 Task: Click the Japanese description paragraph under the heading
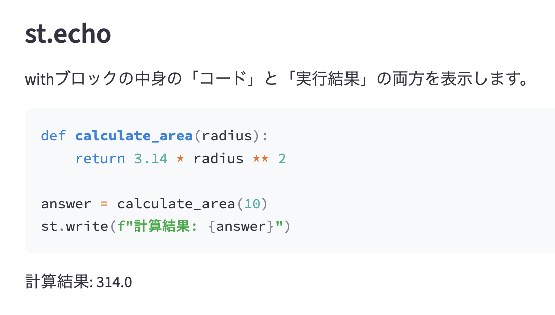point(276,79)
